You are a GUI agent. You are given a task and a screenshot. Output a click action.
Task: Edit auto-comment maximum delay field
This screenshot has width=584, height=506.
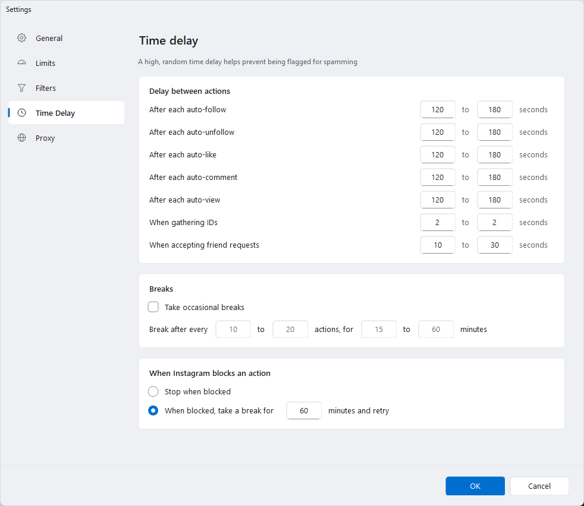click(x=495, y=177)
